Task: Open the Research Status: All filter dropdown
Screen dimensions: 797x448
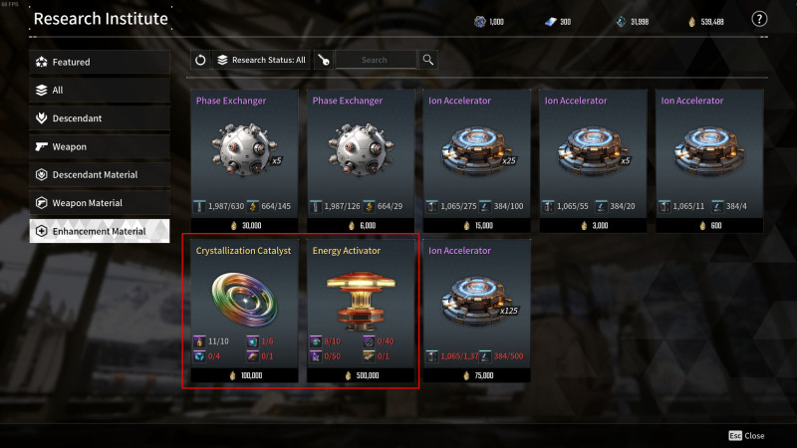Action: point(261,60)
